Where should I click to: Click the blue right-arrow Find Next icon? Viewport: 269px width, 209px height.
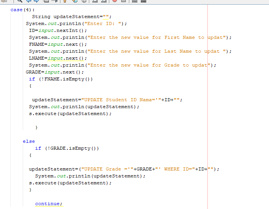tap(37, 1)
